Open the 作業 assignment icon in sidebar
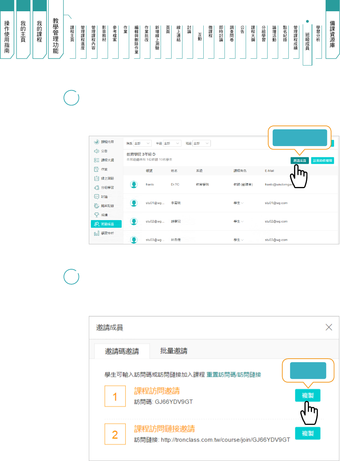 tap(97, 169)
